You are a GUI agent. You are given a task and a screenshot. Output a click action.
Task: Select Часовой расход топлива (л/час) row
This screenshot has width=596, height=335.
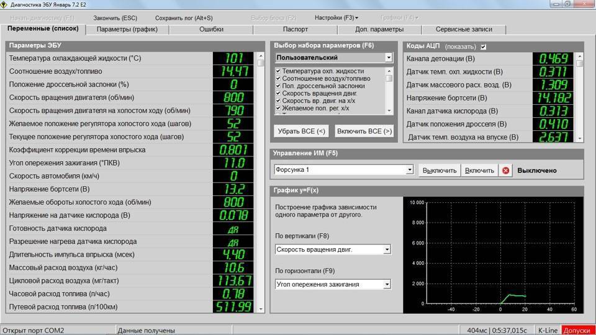(x=131, y=294)
